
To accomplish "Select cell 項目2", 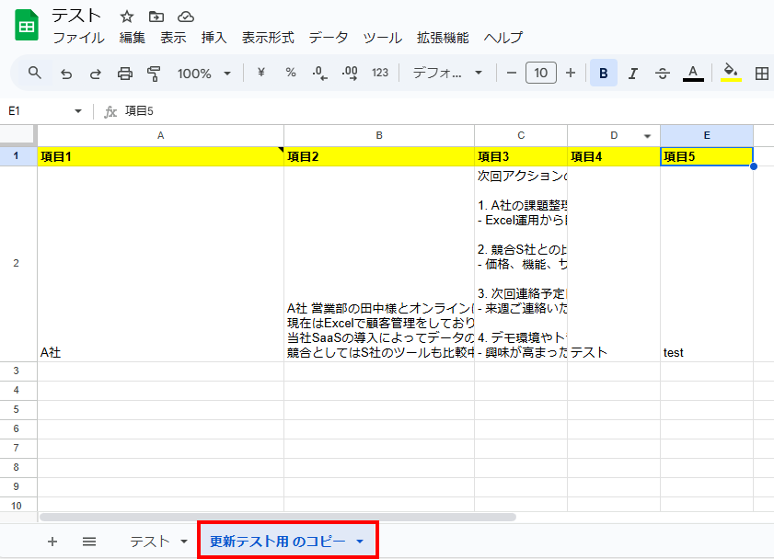I will pos(379,156).
